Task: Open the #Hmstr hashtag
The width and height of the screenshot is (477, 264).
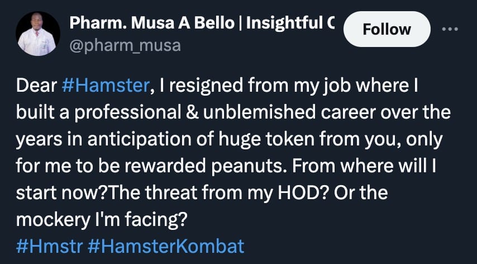Action: click(x=49, y=247)
